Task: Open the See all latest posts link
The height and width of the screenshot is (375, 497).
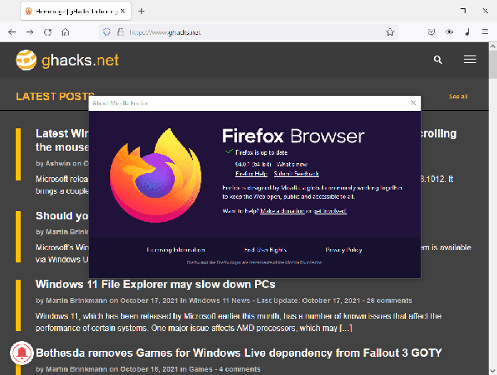Action: 458,97
